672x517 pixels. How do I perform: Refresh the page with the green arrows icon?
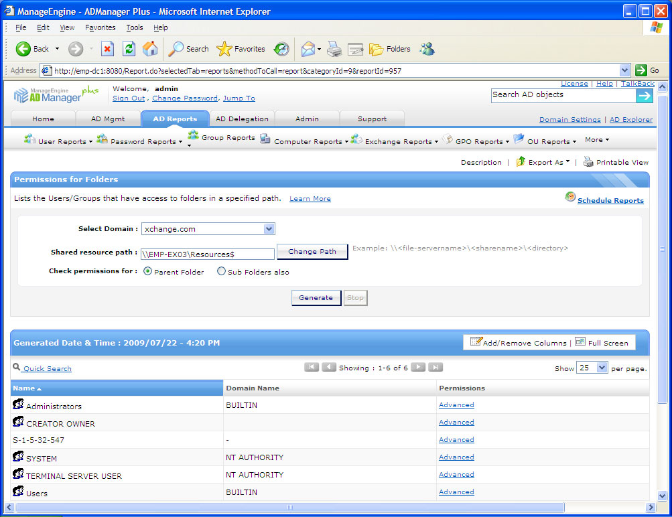(129, 49)
